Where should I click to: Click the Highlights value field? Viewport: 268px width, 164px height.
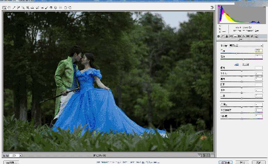point(259,79)
